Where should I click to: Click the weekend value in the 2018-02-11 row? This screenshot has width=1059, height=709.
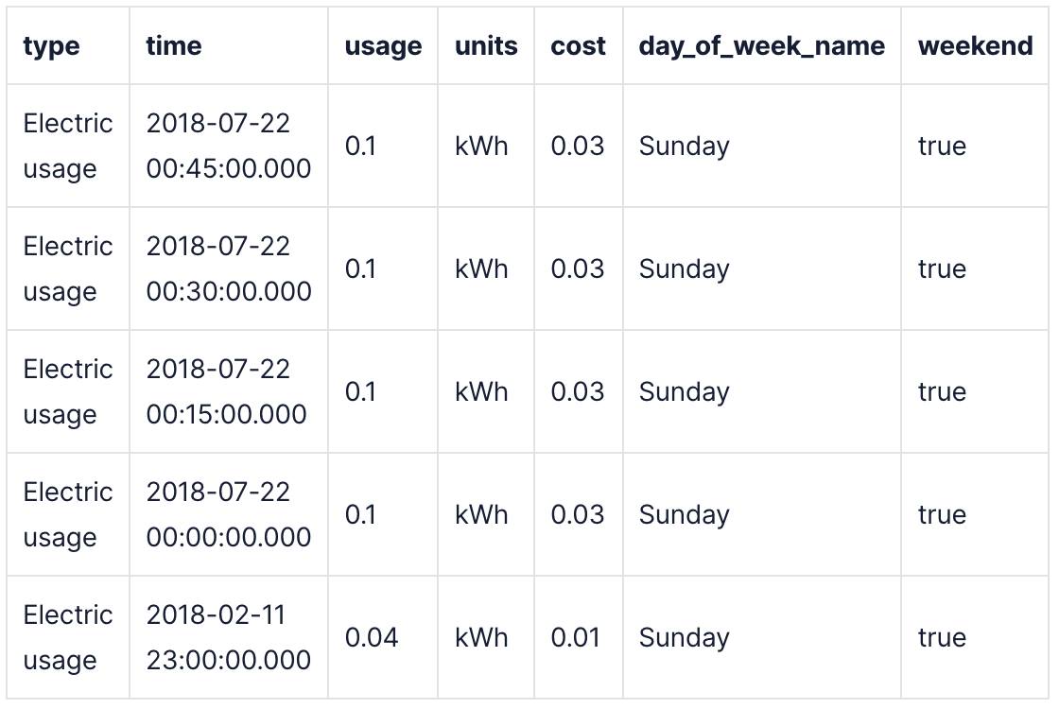[942, 637]
